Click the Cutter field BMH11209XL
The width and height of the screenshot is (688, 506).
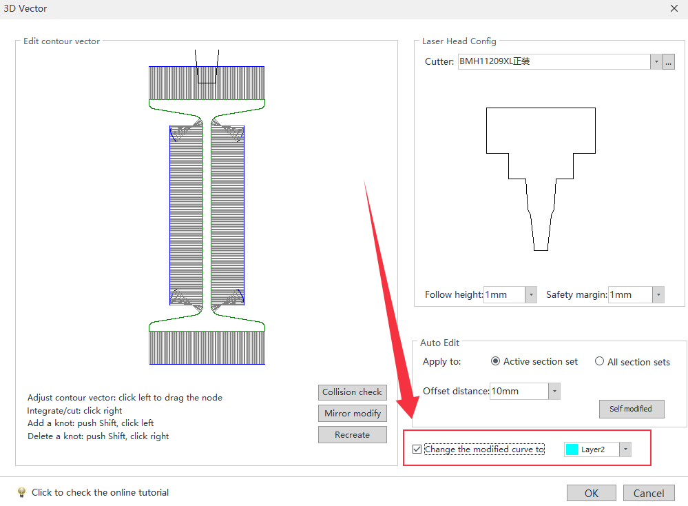click(x=554, y=62)
